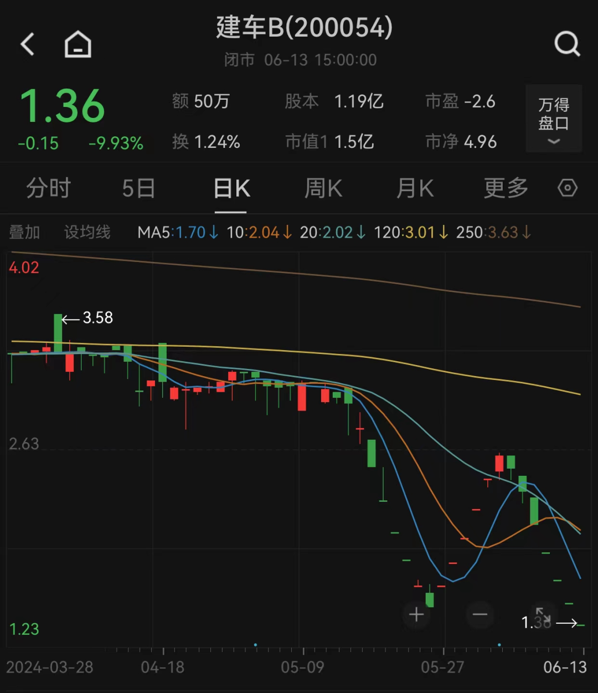Tap the 4.02 price axis label

click(24, 268)
